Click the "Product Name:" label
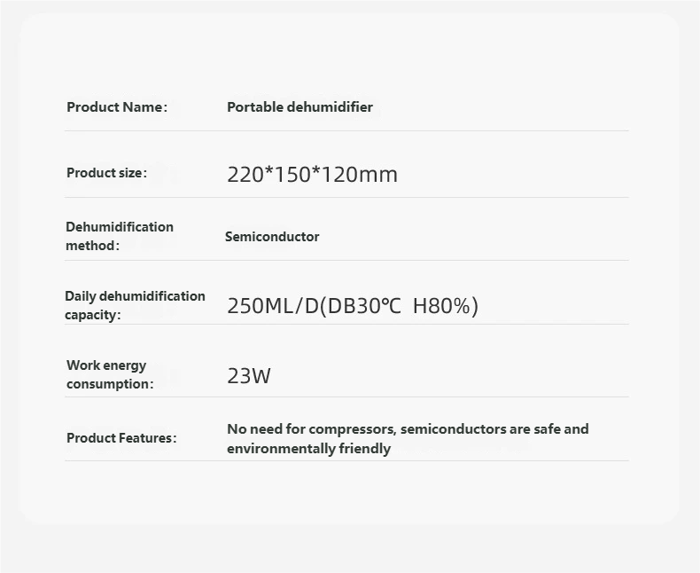The image size is (700, 573). coord(116,107)
